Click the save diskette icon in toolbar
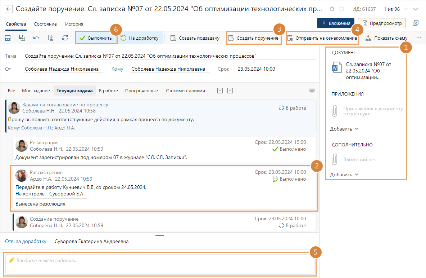The image size is (426, 278). pyautogui.click(x=8, y=38)
